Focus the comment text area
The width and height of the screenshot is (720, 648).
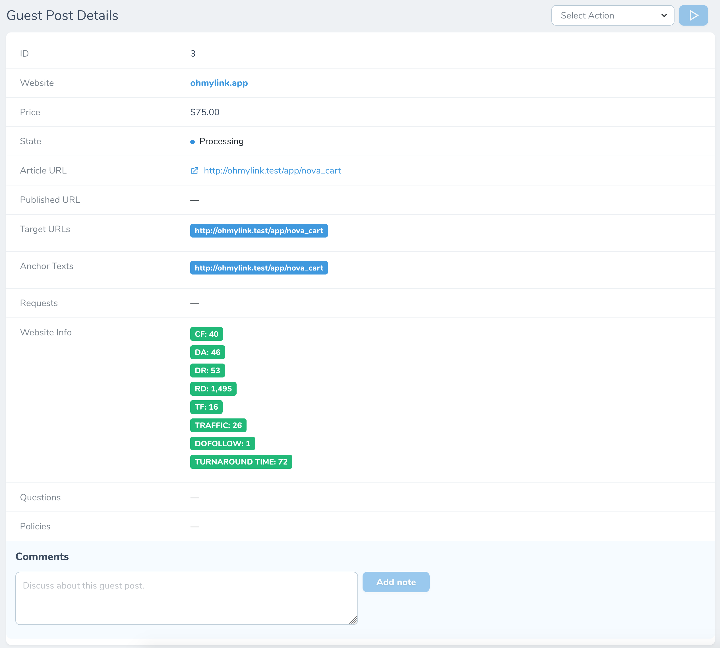tap(187, 598)
